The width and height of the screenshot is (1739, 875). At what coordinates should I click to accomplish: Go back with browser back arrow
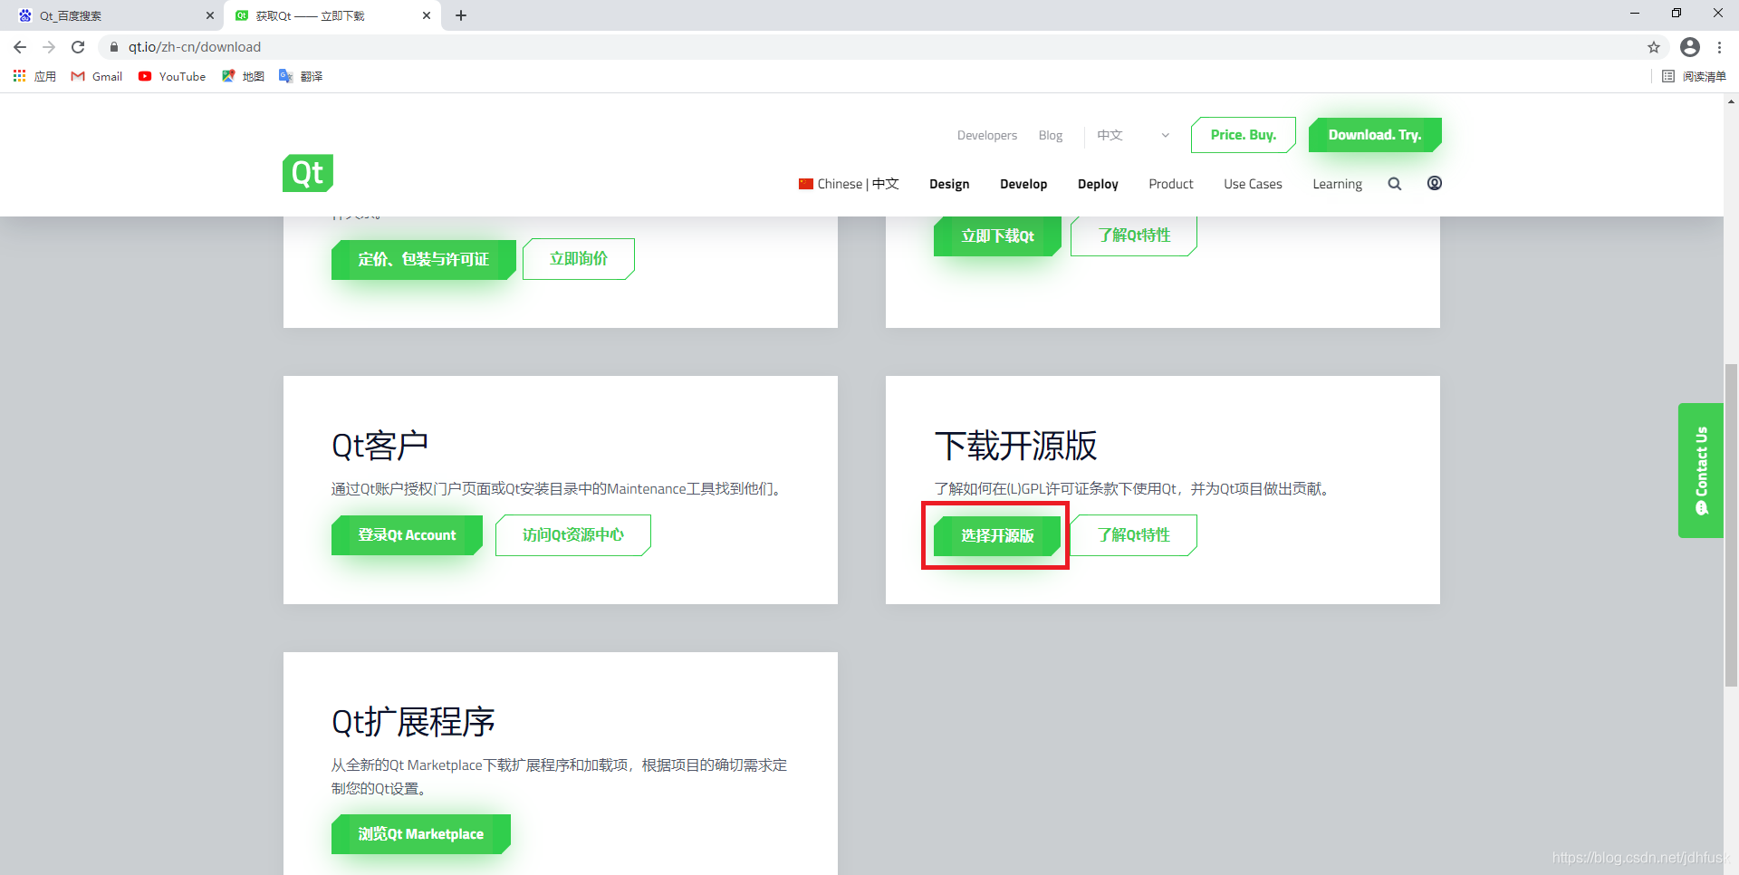pos(20,47)
